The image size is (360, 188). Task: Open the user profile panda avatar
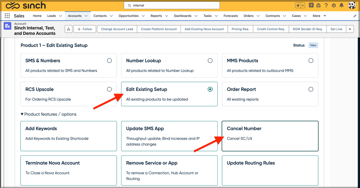point(352,5)
